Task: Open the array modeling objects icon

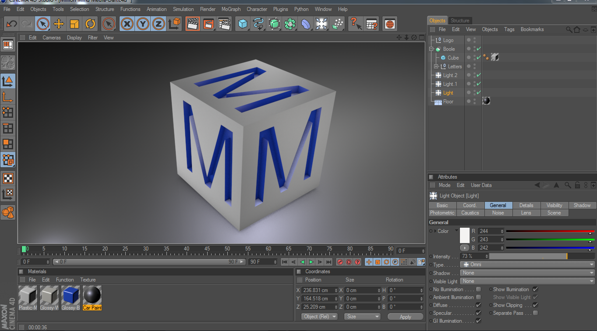Action: point(290,24)
